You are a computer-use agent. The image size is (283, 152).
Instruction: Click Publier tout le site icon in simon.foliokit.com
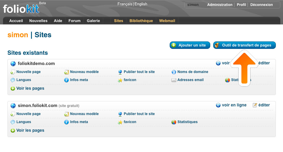[120, 114]
